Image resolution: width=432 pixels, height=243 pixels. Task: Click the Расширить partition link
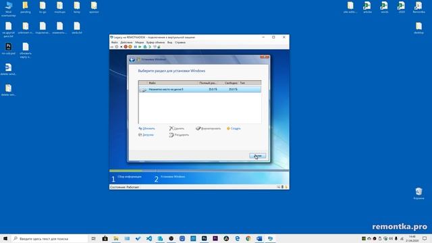point(179,135)
